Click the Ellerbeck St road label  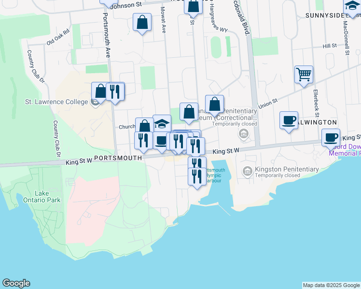pyautogui.click(x=316, y=103)
